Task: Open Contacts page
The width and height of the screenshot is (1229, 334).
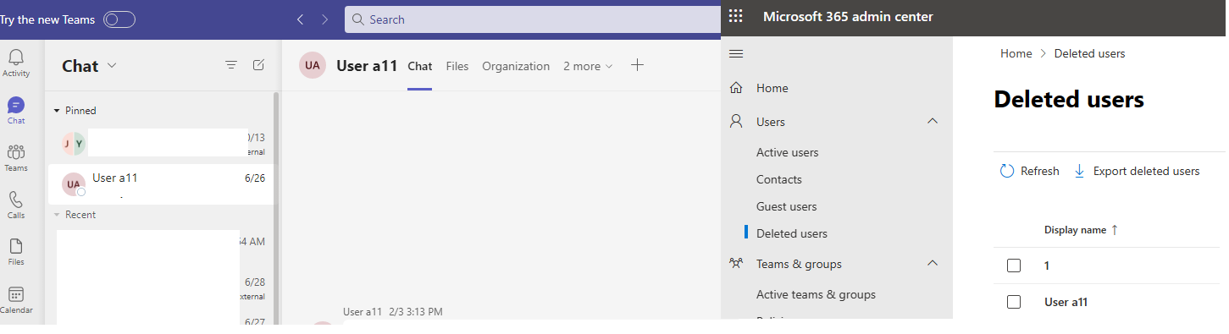Action: click(779, 179)
